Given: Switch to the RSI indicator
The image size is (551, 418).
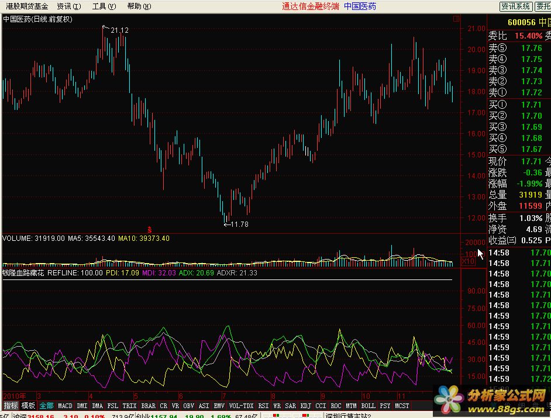Looking at the screenshot, I should coord(264,406).
